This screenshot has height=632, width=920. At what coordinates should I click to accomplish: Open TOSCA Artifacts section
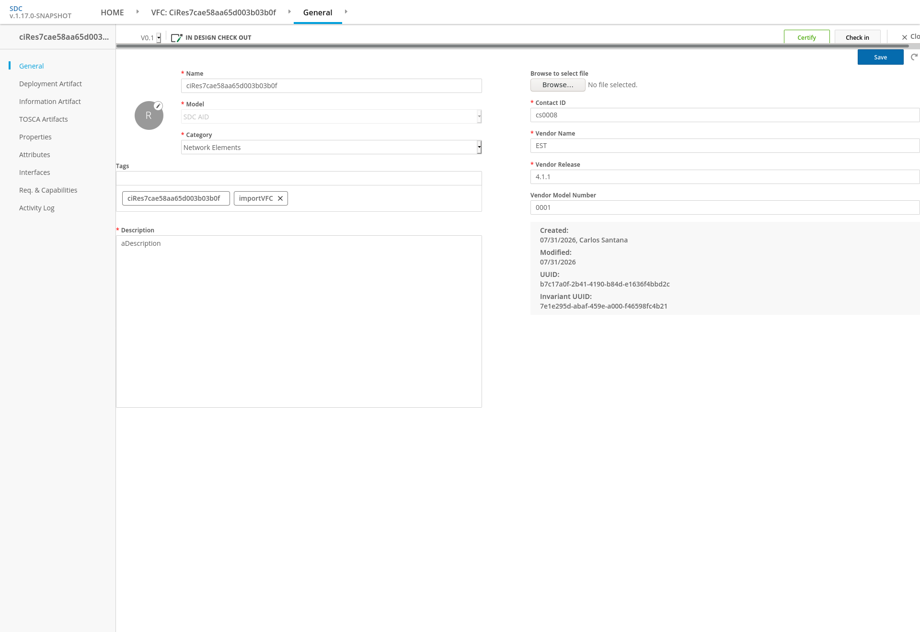click(44, 119)
